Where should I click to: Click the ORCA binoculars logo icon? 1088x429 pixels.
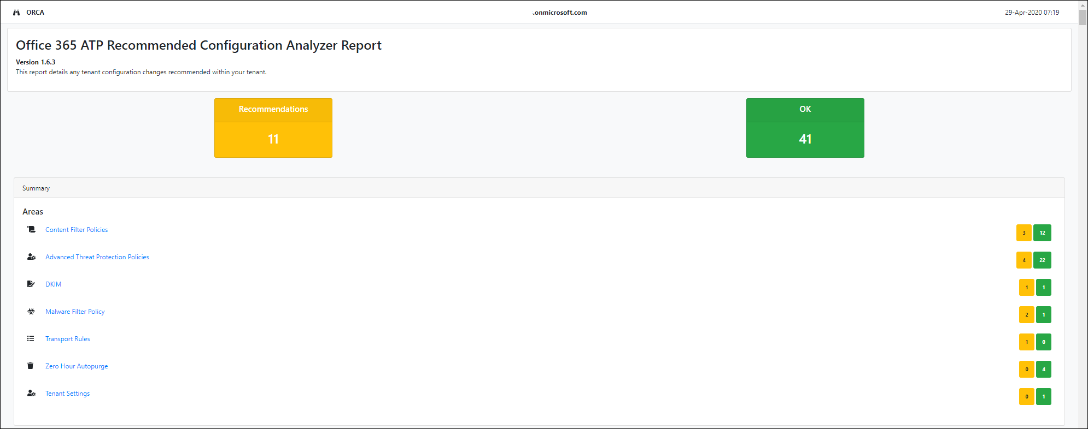pyautogui.click(x=16, y=13)
